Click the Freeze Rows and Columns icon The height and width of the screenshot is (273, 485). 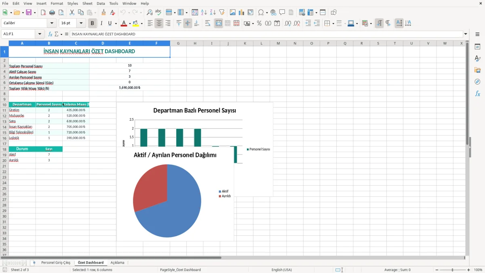(x=310, y=13)
